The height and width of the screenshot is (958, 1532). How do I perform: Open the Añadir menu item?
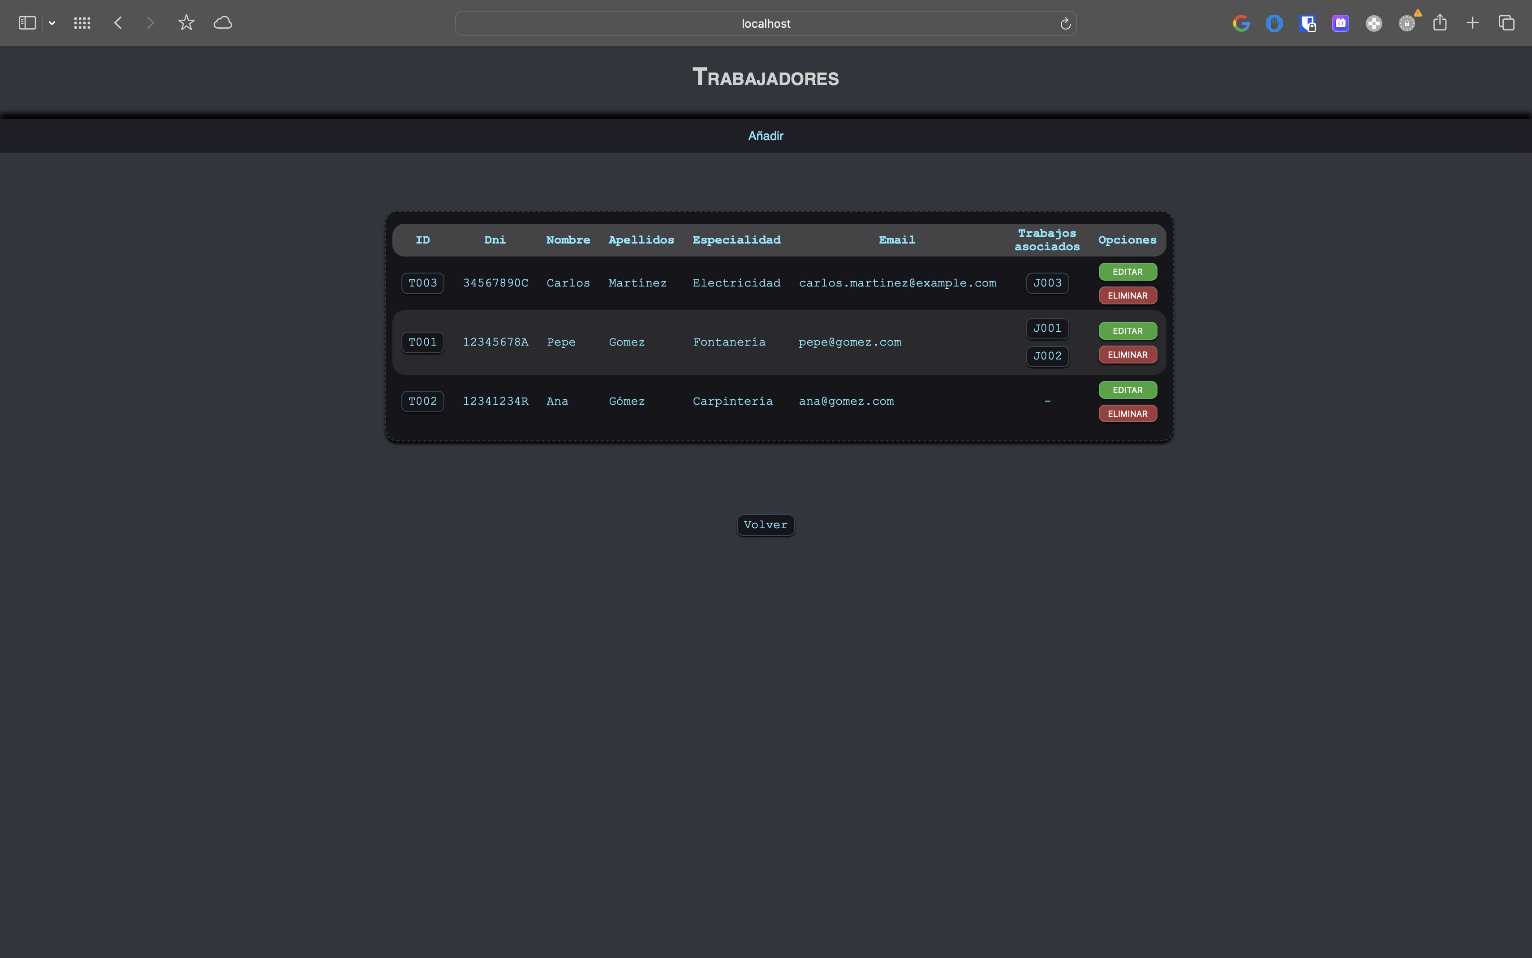765,136
